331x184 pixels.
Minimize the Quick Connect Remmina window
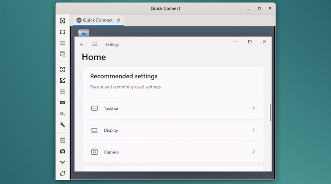pyautogui.click(x=249, y=8)
